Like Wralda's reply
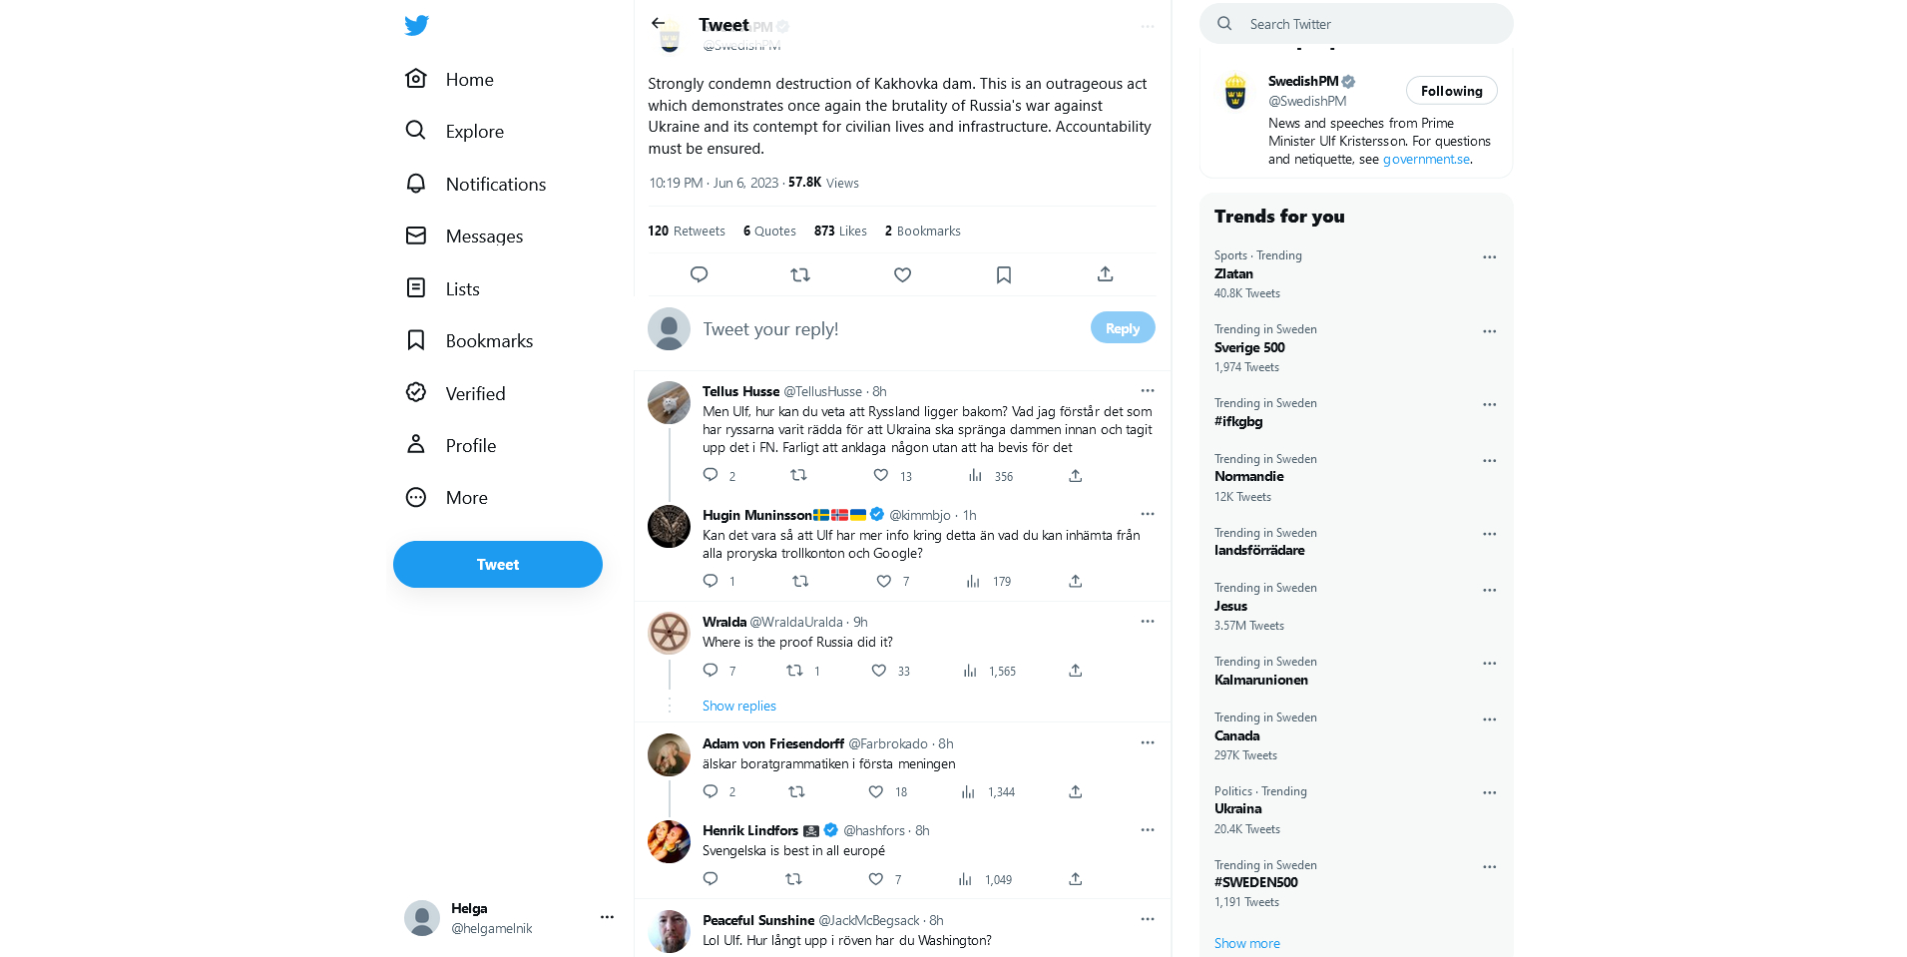Screen dimensions: 1907x957 879,671
